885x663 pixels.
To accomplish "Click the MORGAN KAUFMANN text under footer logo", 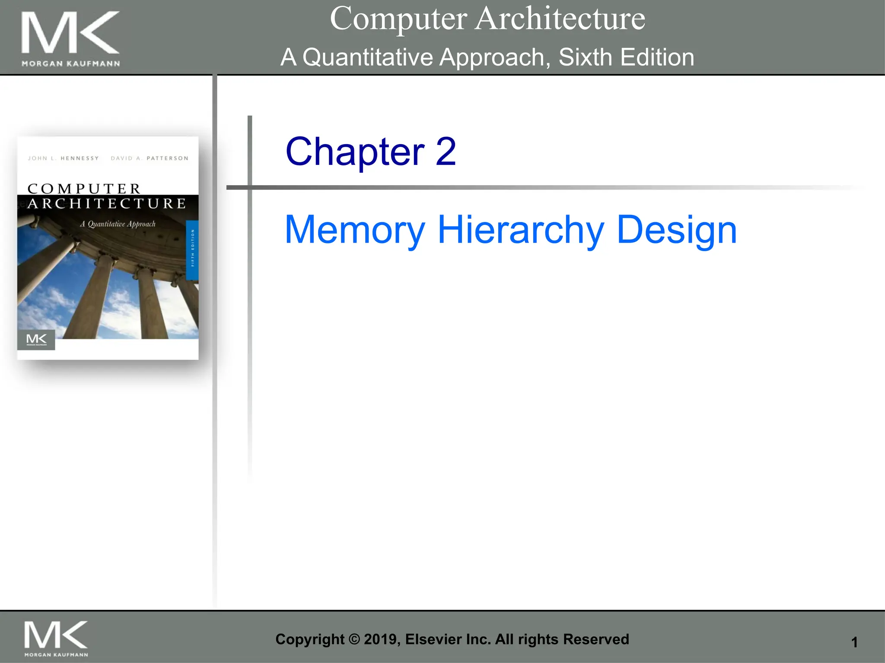I will pyautogui.click(x=56, y=655).
